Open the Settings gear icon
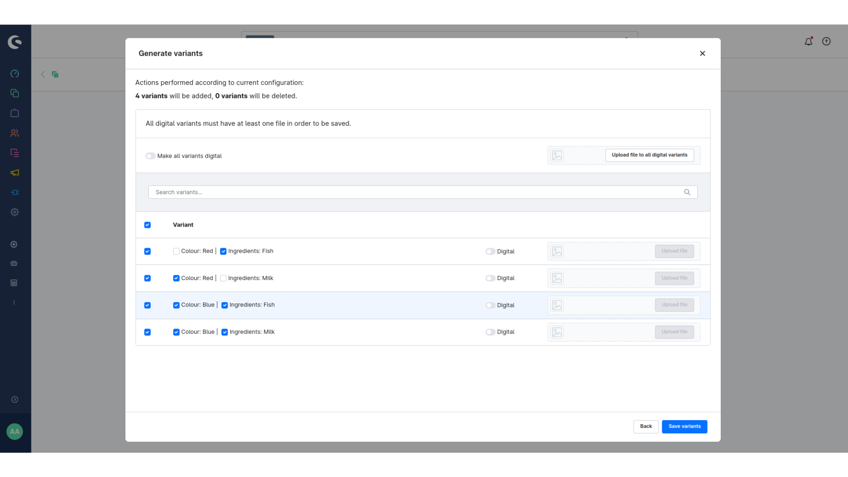848x477 pixels. (15, 212)
